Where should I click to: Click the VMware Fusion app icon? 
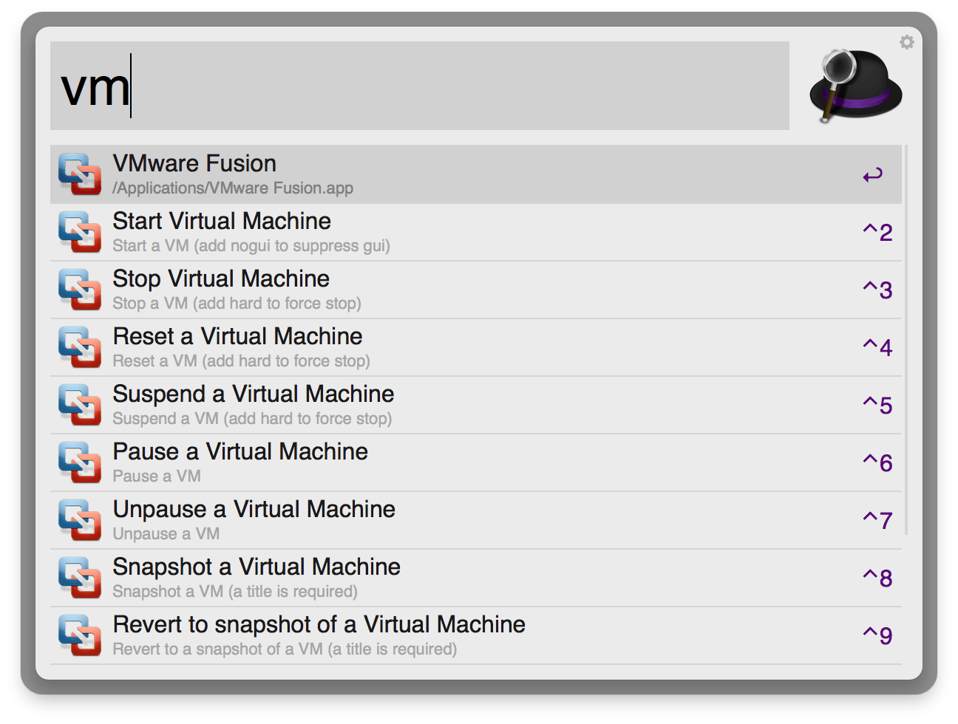[x=80, y=174]
